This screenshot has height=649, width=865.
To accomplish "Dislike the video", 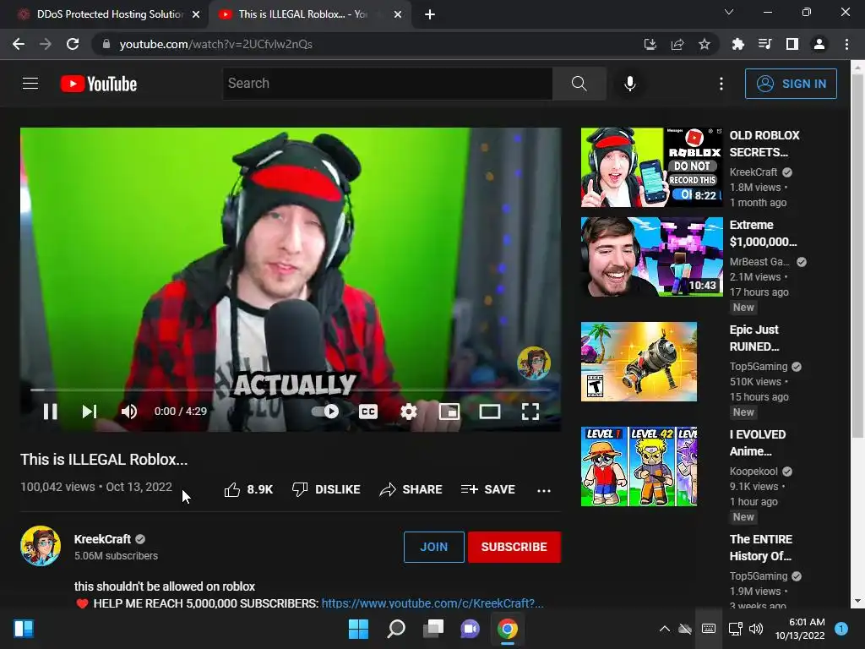I will pos(326,489).
